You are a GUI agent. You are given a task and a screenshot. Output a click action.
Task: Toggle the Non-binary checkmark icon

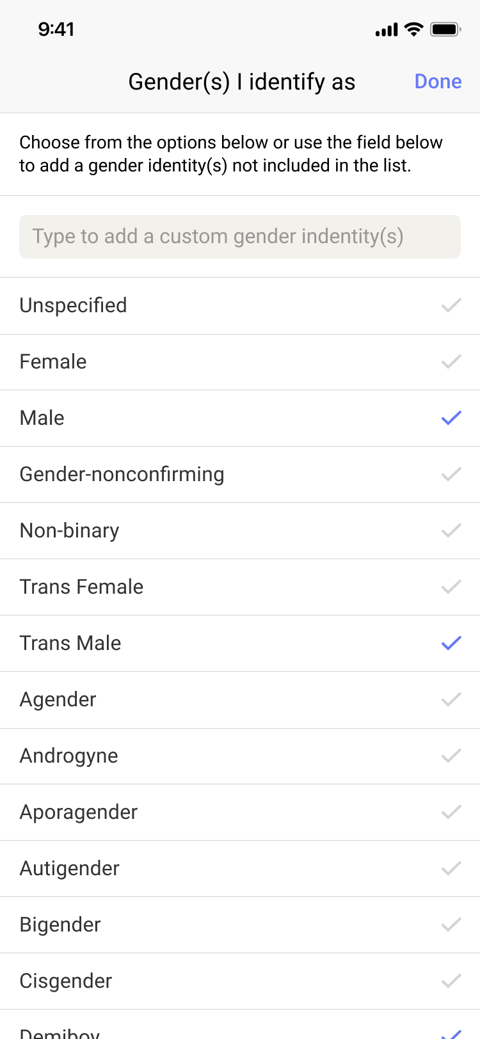(451, 531)
